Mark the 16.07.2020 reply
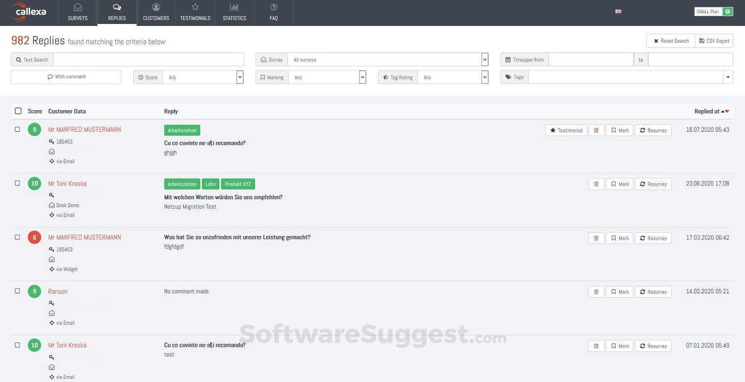 (x=620, y=130)
